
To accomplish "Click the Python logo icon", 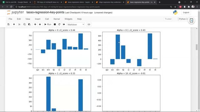I will pos(175,12).
